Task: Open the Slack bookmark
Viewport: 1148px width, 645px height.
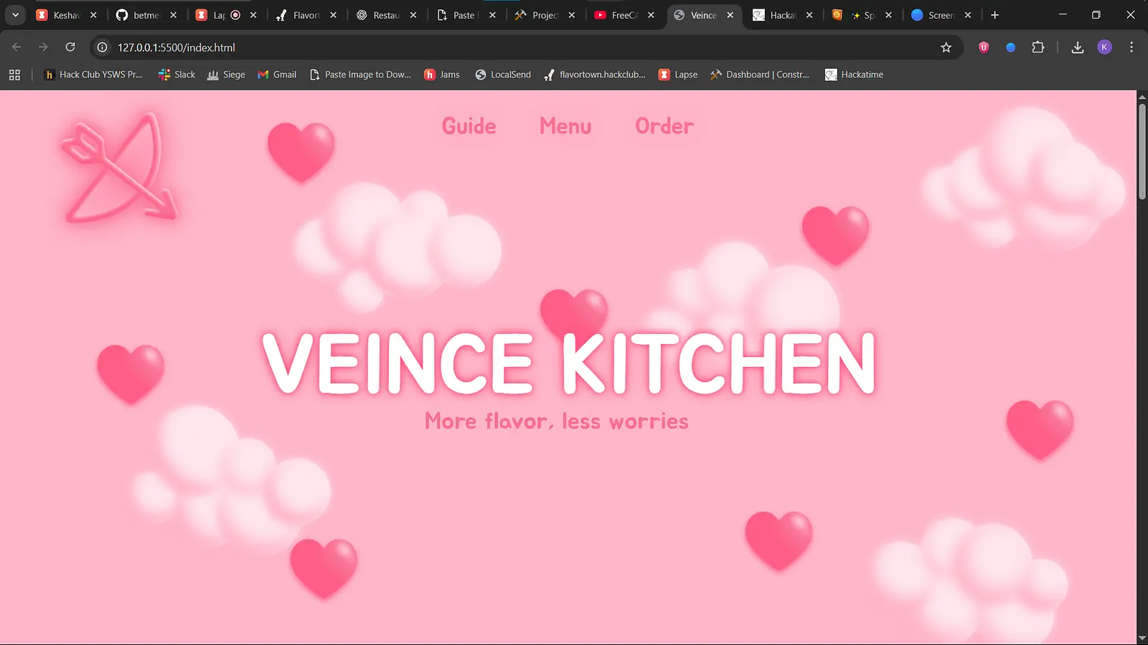Action: click(x=176, y=74)
